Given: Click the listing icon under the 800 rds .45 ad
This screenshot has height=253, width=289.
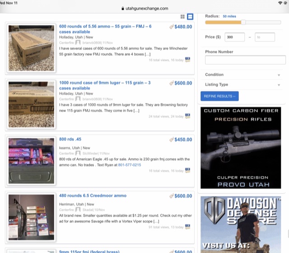Looking at the screenshot, I should [x=187, y=170].
